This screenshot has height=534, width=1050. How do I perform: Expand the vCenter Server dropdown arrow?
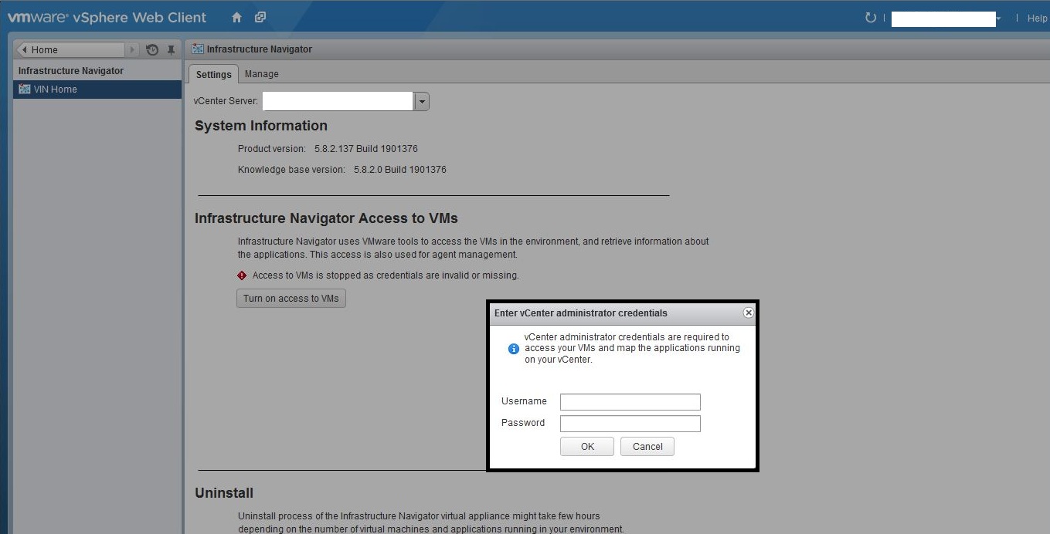[421, 101]
